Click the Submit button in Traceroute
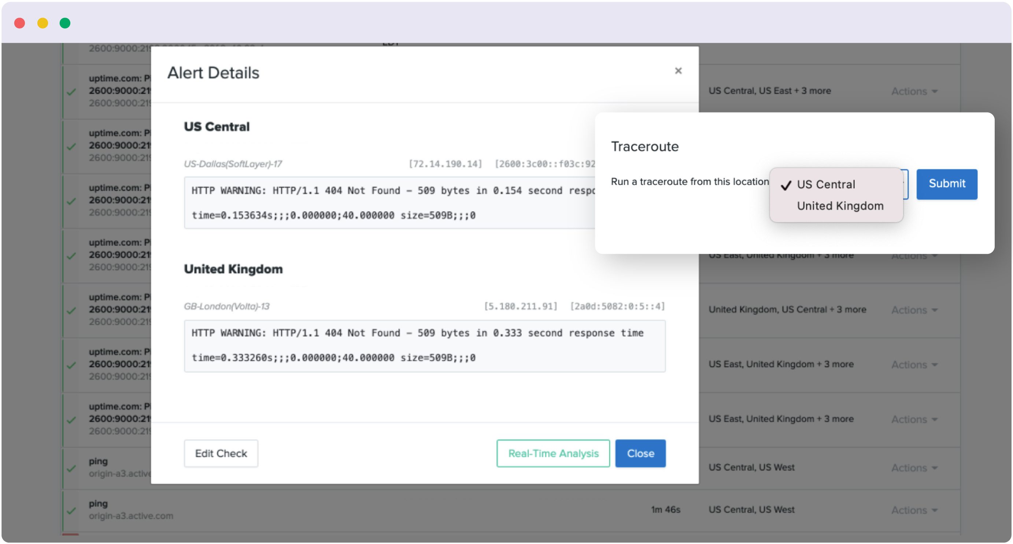The width and height of the screenshot is (1013, 544). pos(947,184)
